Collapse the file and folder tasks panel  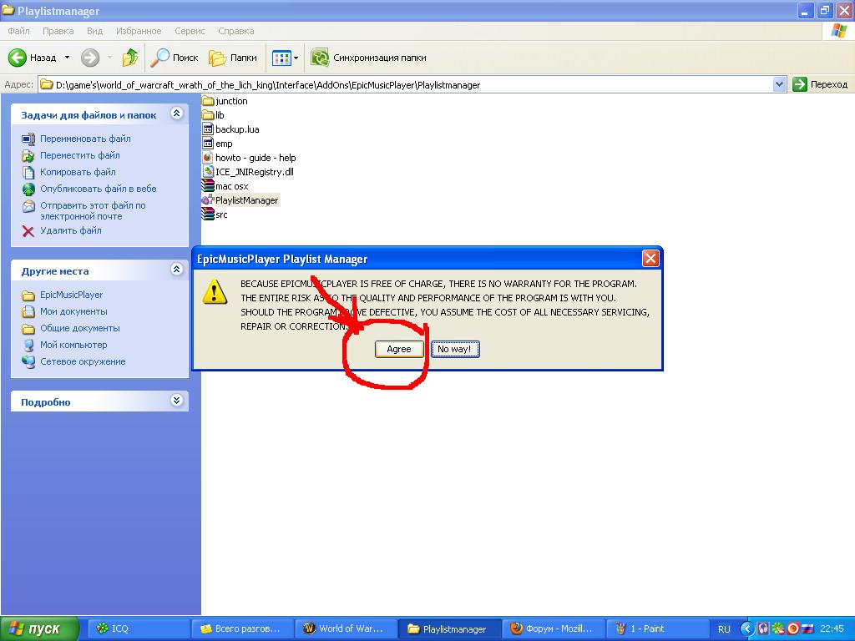176,114
